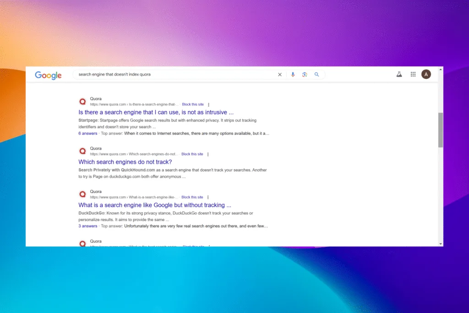Click the scrollbar down arrow
Viewport: 469px width, 313px height.
tap(441, 244)
